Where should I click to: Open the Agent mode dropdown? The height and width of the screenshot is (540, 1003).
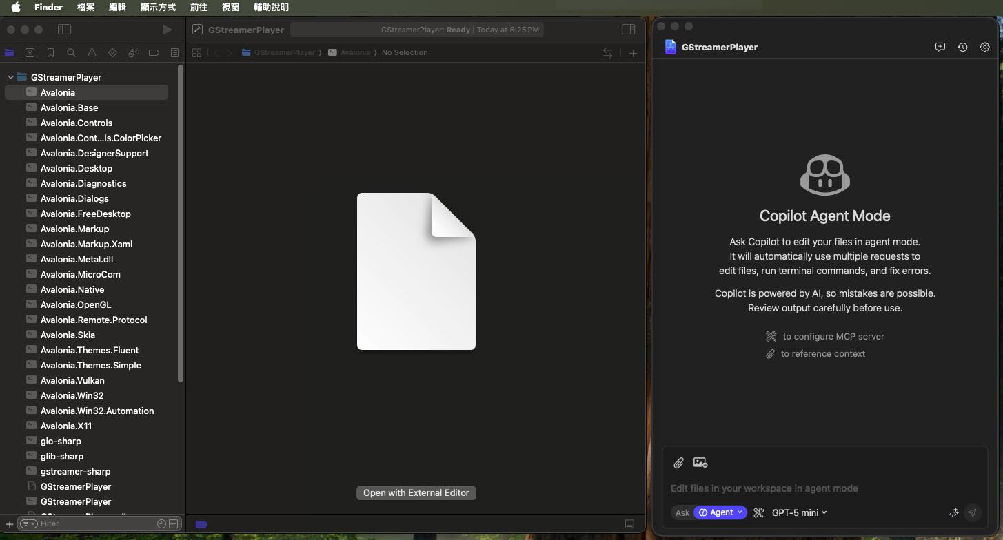(x=721, y=512)
